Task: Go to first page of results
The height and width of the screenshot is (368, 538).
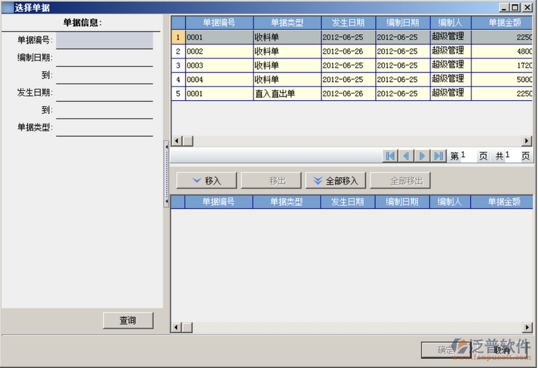Action: tap(390, 156)
